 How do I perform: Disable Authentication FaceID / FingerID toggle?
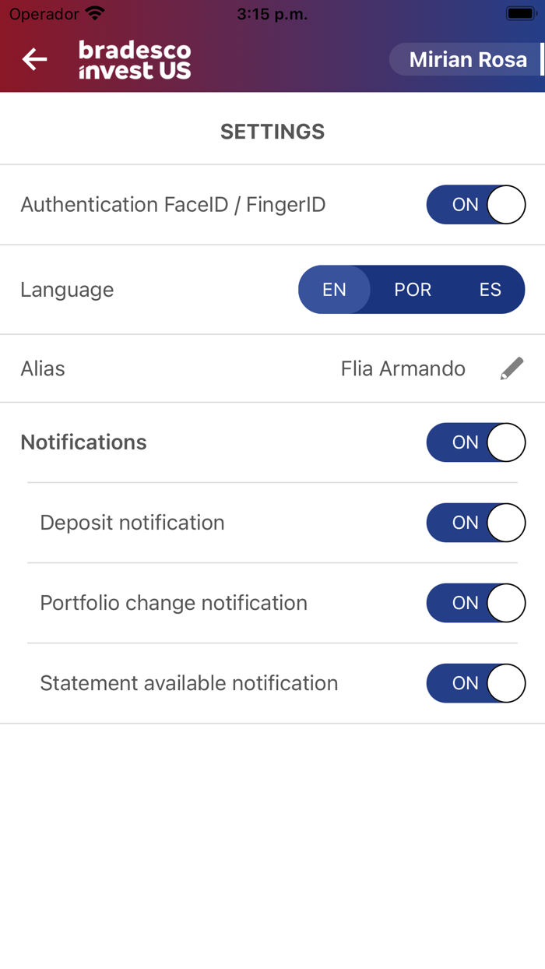pos(476,205)
